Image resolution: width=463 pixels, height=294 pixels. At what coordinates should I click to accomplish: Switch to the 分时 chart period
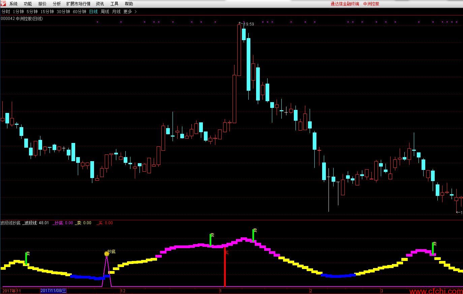(x=6, y=11)
